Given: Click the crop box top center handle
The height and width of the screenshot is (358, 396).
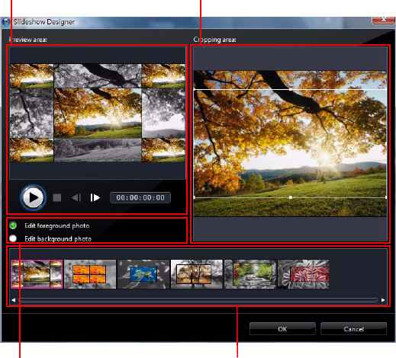Looking at the screenshot, I should pos(291,90).
